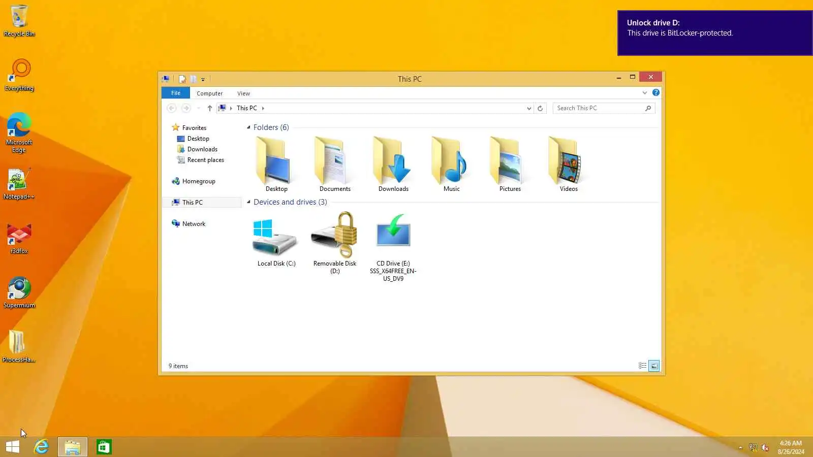The height and width of the screenshot is (457, 813).
Task: Show hidden tray icons
Action: click(x=740, y=447)
